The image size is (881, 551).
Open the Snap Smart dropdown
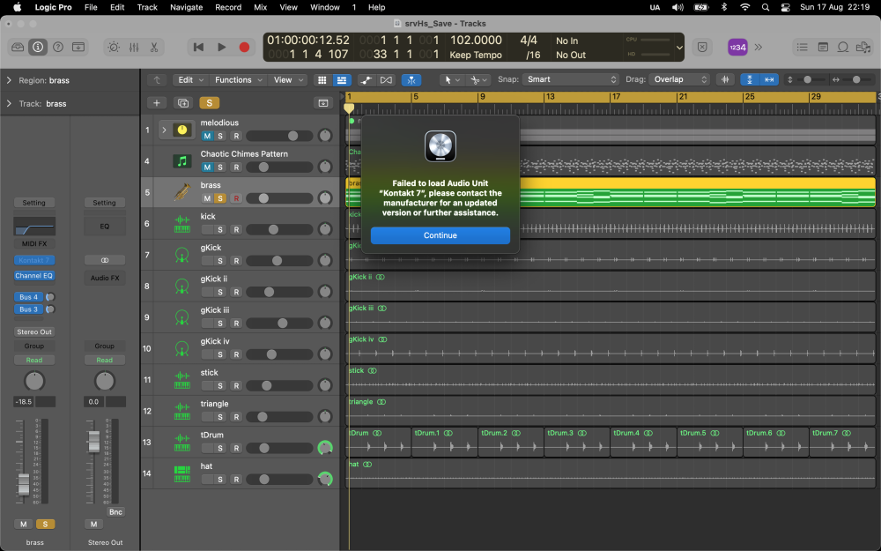(x=571, y=79)
